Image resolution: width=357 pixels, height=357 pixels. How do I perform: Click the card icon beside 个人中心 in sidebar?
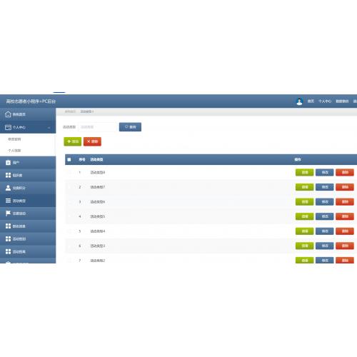pyautogui.click(x=8, y=127)
